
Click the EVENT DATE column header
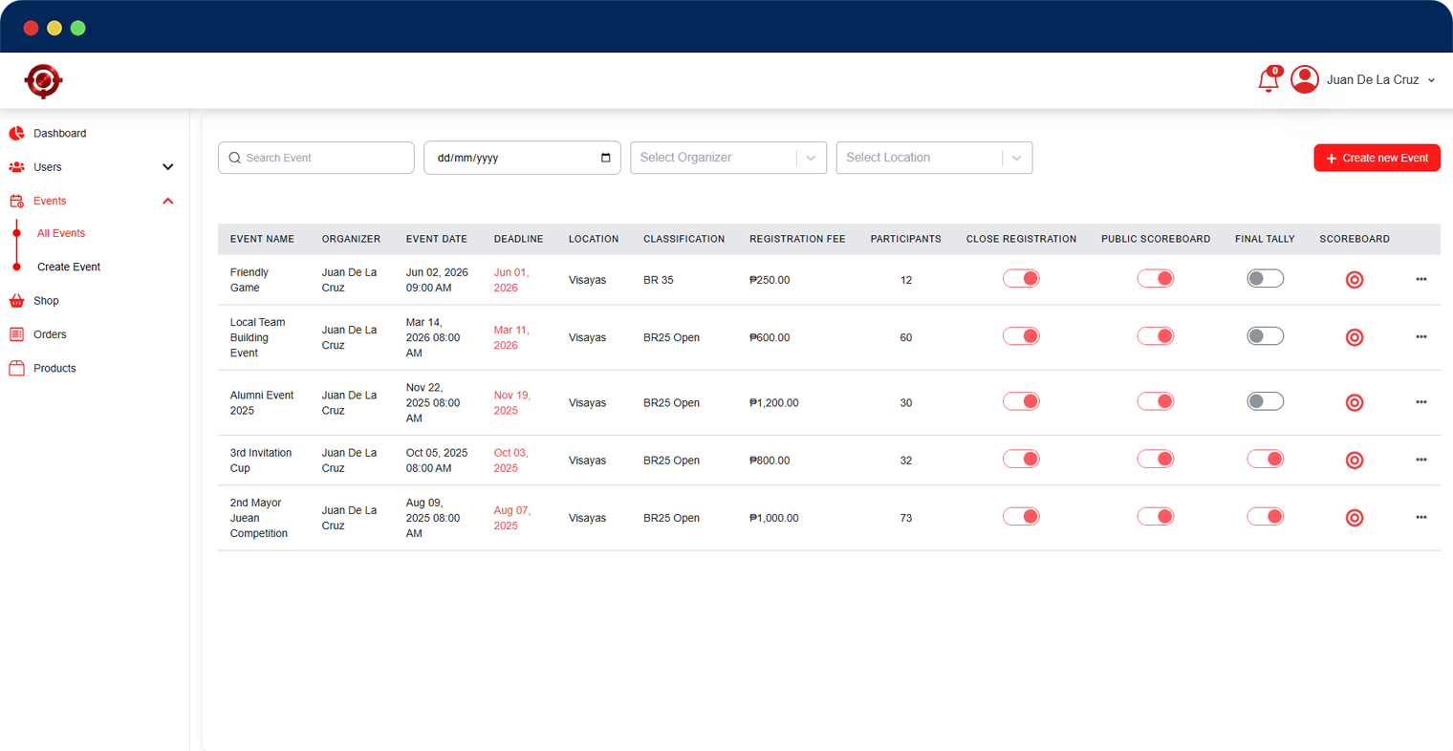(436, 239)
